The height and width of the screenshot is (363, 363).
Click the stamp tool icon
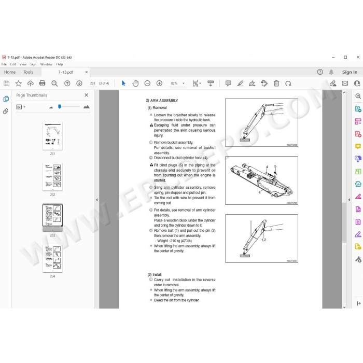click(x=264, y=83)
